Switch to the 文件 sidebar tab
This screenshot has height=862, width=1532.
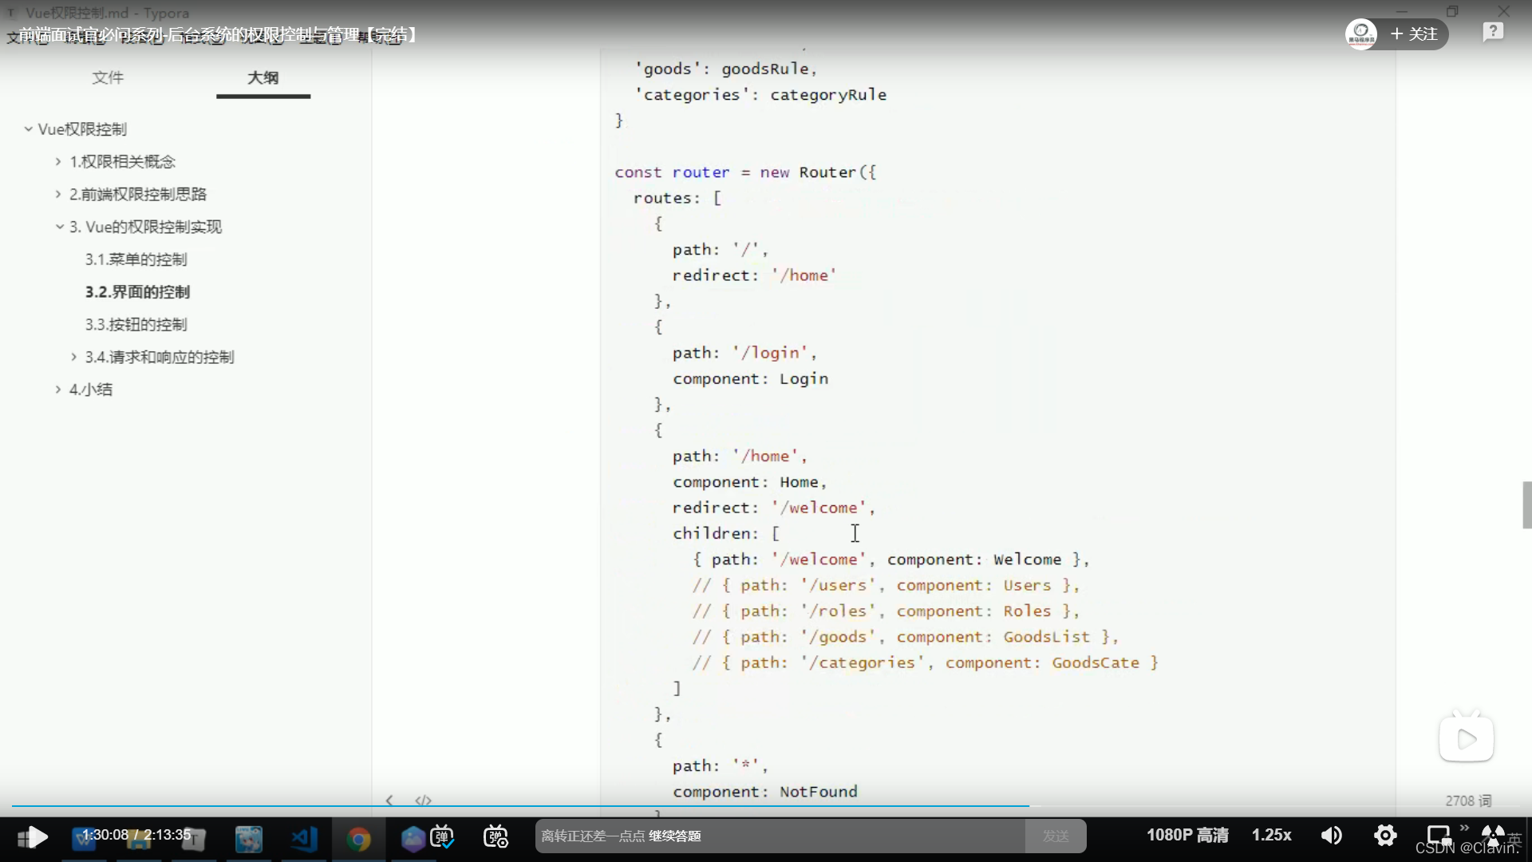click(108, 77)
